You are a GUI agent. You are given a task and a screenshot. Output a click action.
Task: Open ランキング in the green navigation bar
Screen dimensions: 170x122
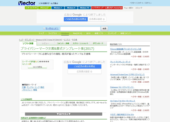coord(112,33)
